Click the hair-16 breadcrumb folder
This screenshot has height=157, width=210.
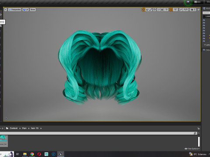coord(35,128)
